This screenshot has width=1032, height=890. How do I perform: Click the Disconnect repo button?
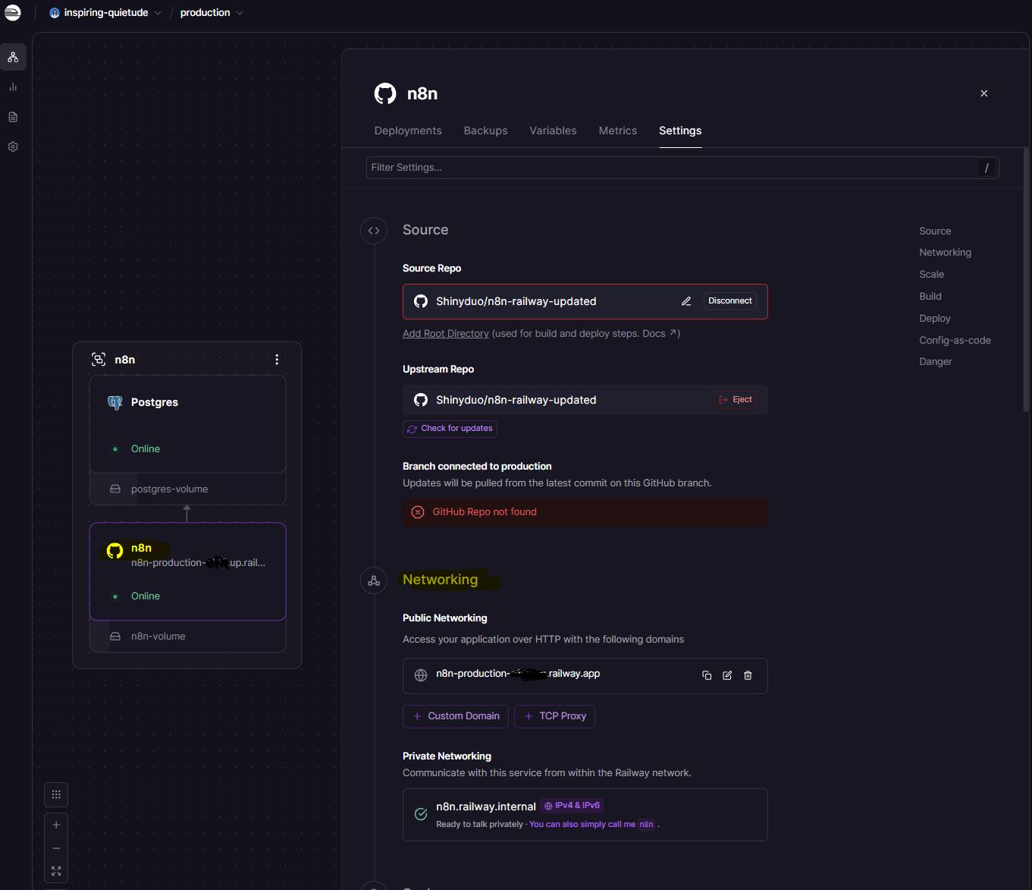click(729, 301)
